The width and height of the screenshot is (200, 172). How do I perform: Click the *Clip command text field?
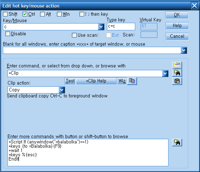point(85,74)
